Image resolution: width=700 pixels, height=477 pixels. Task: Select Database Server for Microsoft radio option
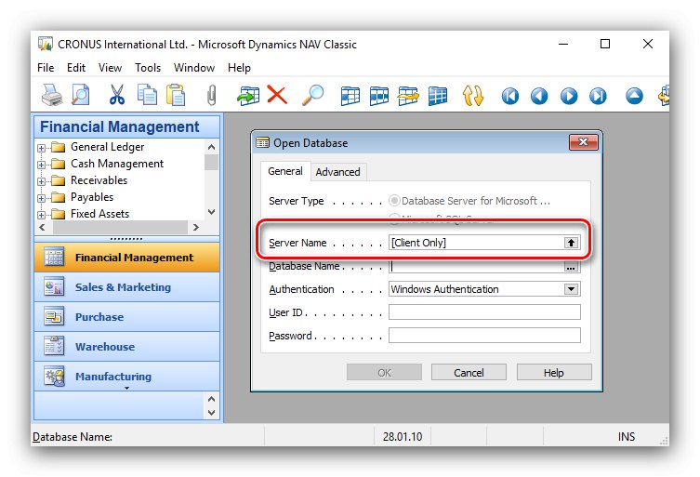pyautogui.click(x=394, y=201)
